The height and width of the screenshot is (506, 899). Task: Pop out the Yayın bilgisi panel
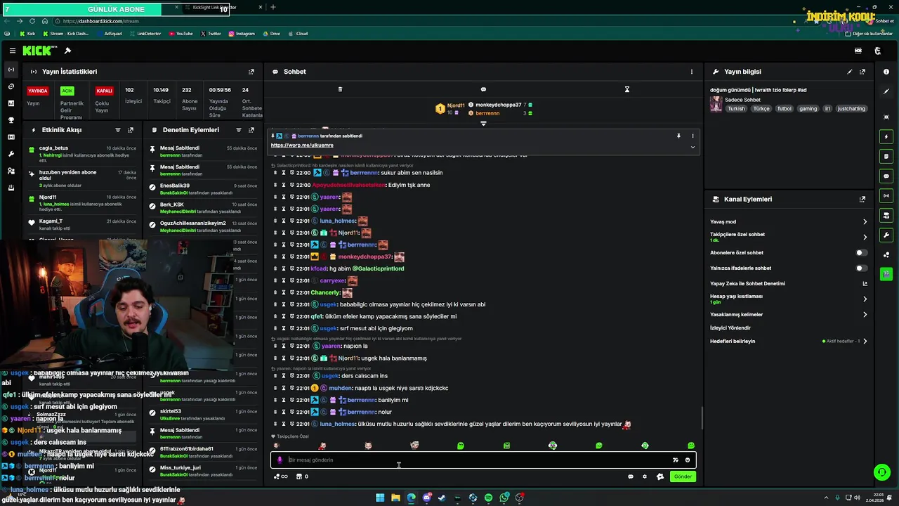point(862,72)
